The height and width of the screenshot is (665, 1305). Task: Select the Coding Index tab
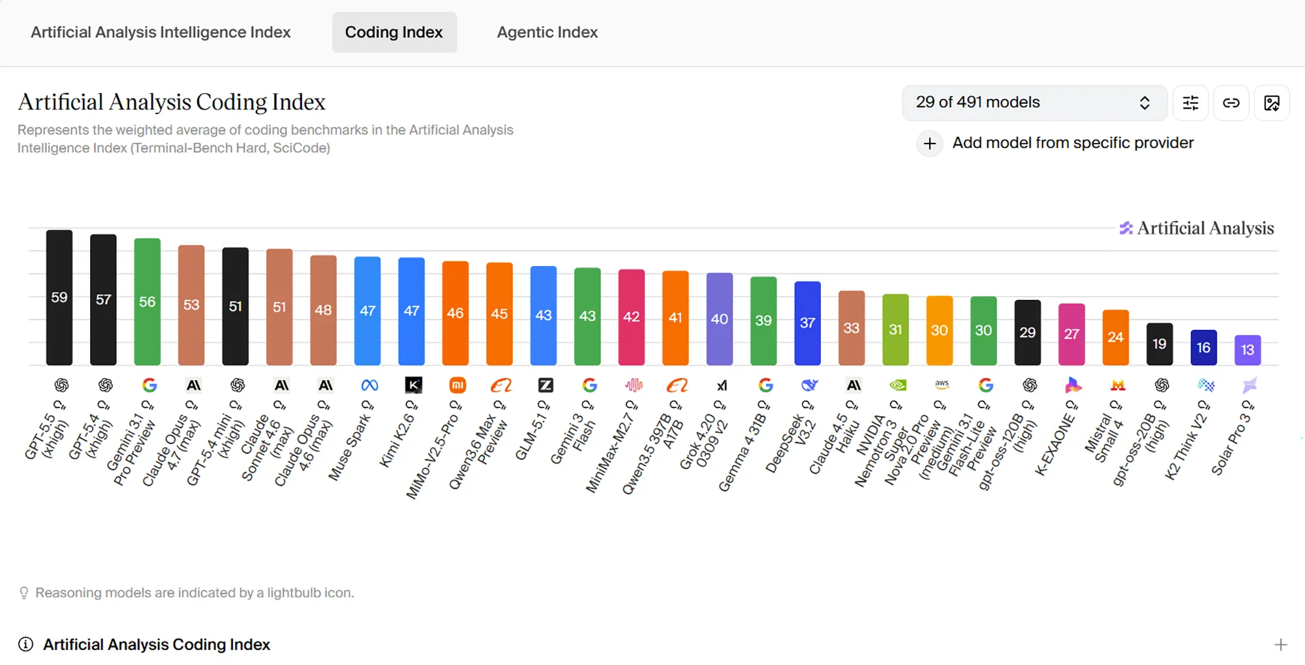[x=394, y=32]
